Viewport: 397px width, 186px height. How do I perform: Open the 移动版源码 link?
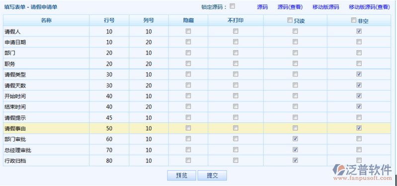click(x=325, y=7)
